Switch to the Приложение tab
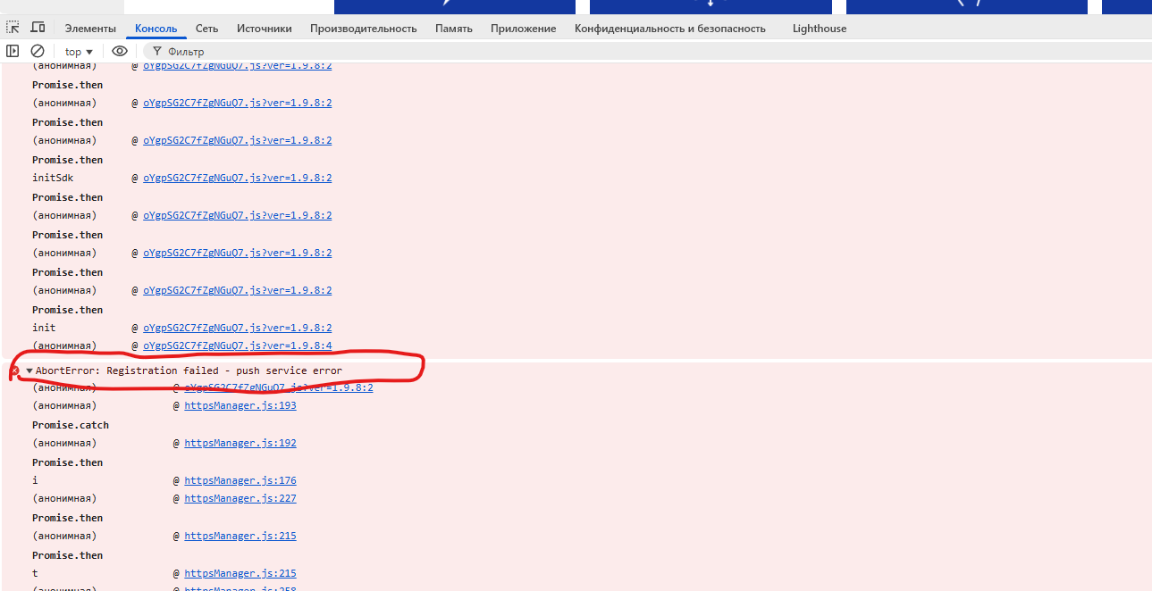The width and height of the screenshot is (1152, 591). click(x=523, y=29)
